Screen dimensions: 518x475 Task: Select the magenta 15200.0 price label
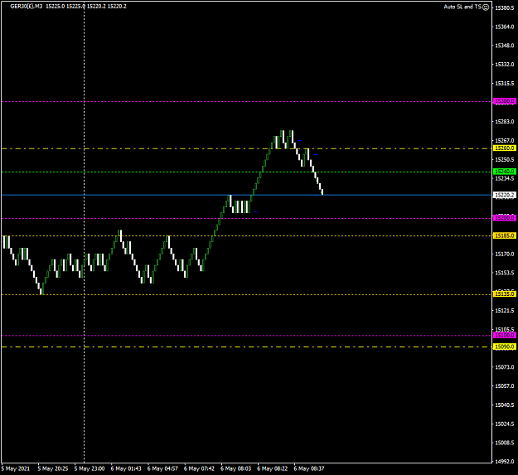click(504, 218)
